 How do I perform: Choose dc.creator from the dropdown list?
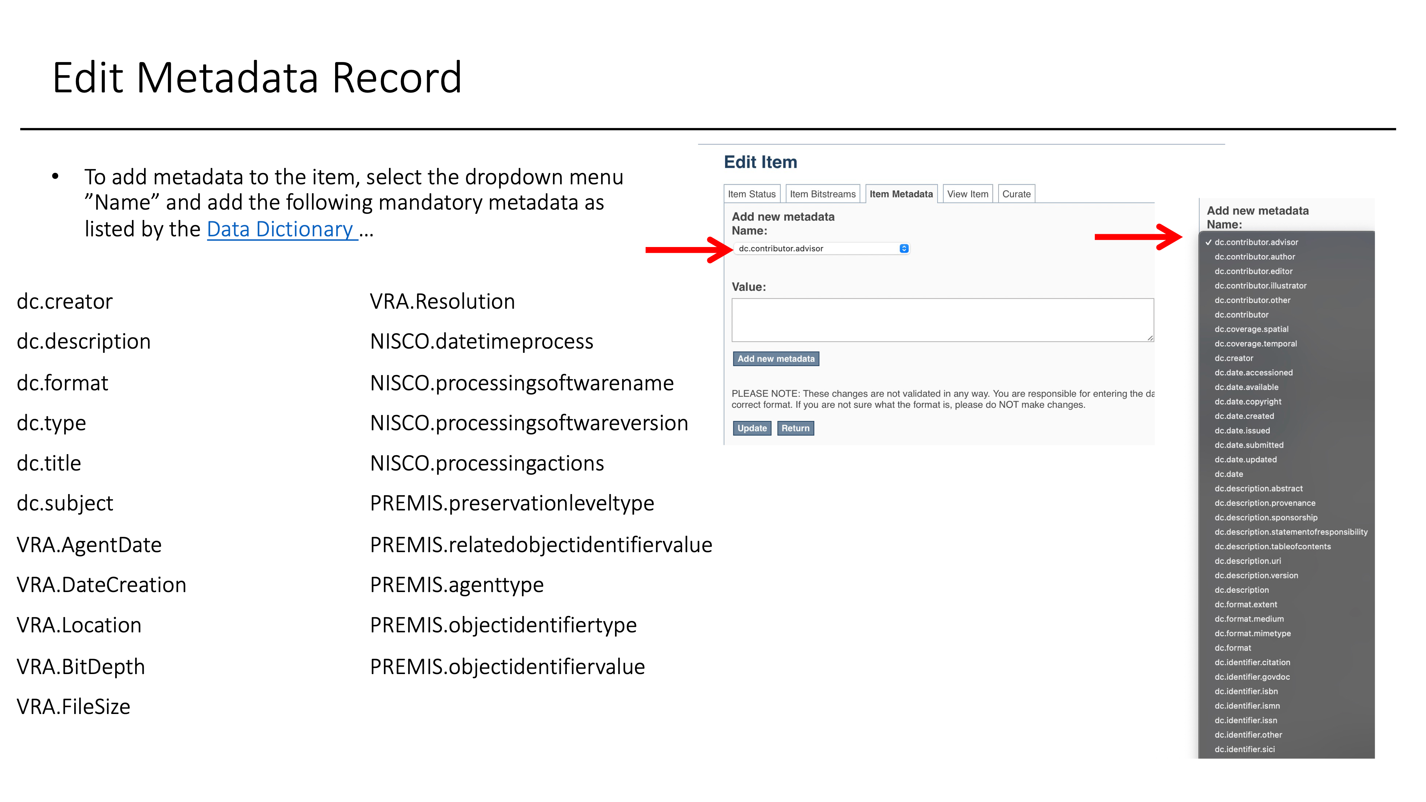coord(1233,358)
